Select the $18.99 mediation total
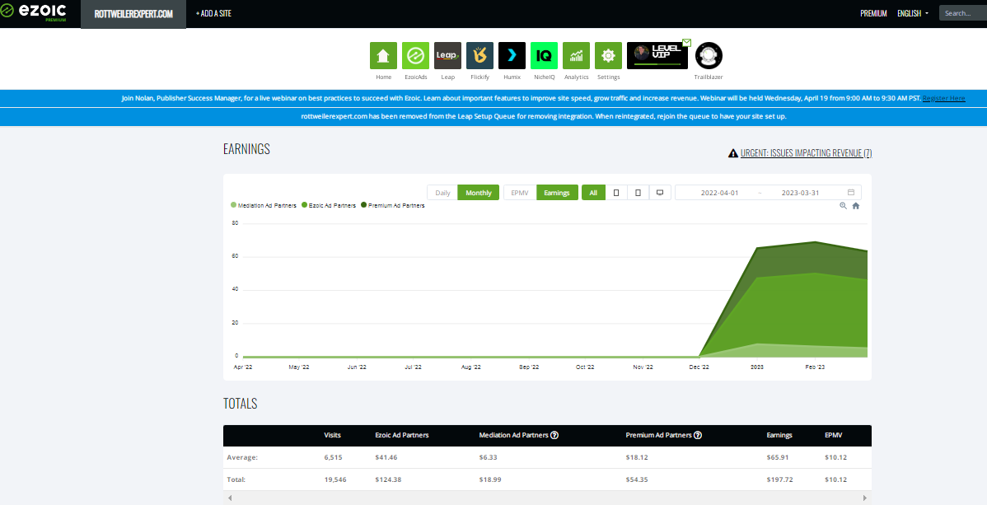This screenshot has width=987, height=505. click(x=490, y=479)
